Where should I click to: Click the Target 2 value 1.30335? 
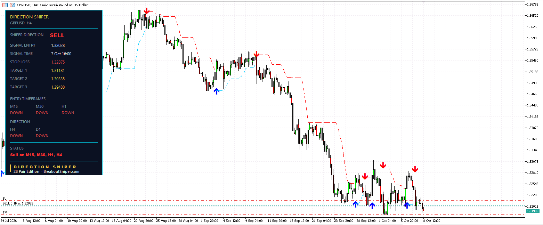click(x=58, y=79)
